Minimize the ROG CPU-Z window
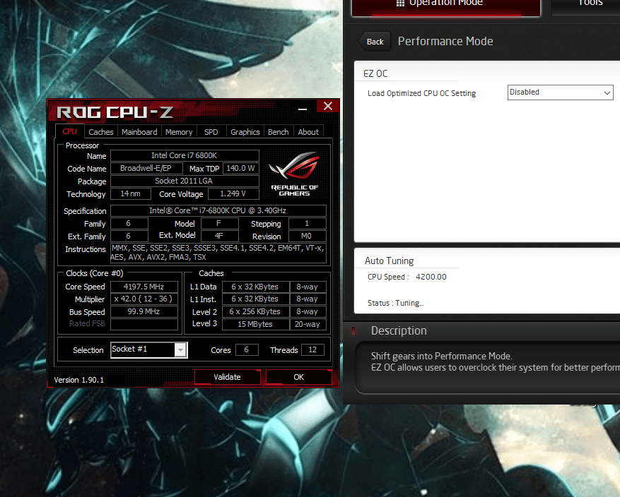Viewport: 620px width, 497px height. coord(303,109)
